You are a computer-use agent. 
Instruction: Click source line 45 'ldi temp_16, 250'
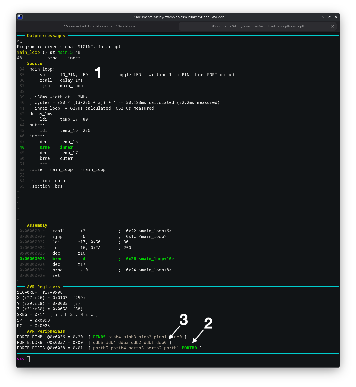click(65, 131)
